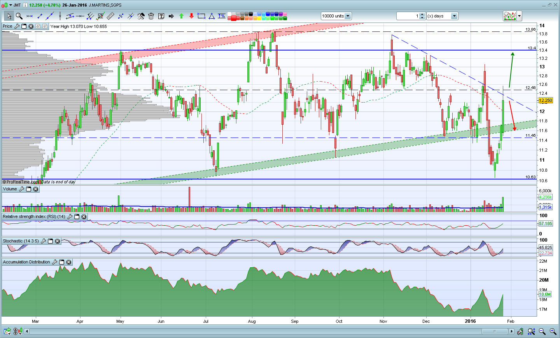
Task: Open Price panel wrench settings
Action: click(17, 26)
